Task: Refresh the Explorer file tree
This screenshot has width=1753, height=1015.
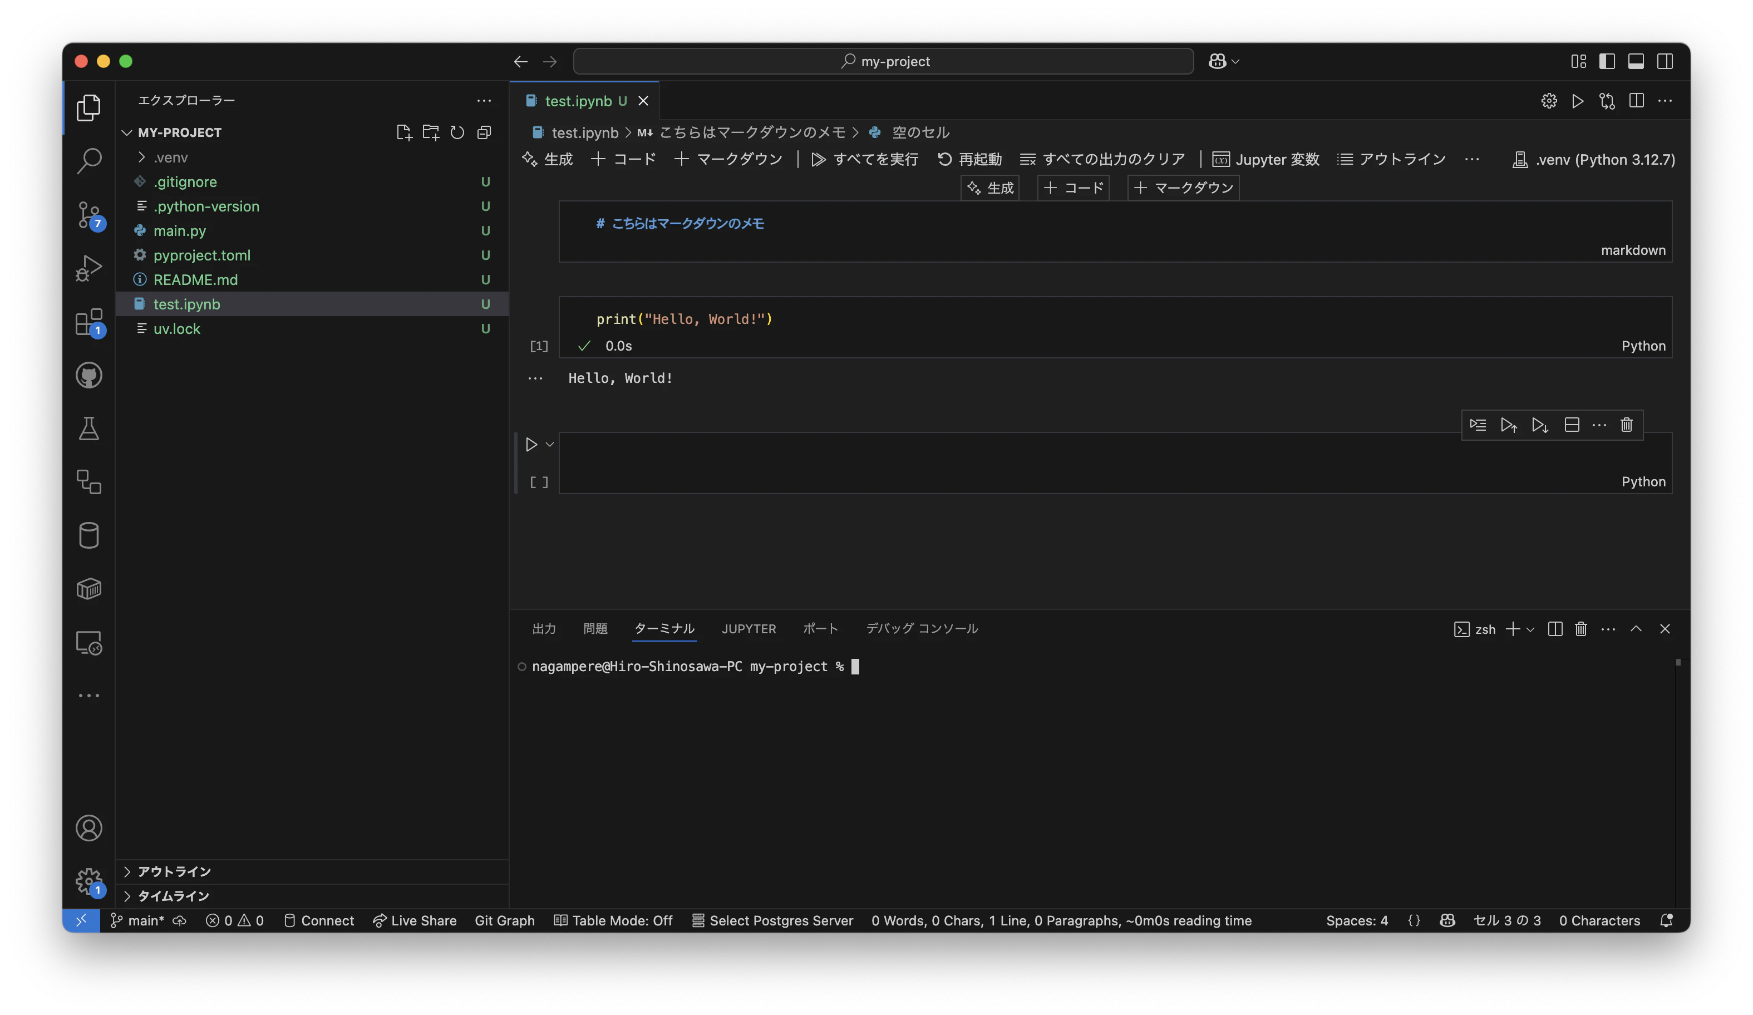Action: pyautogui.click(x=457, y=132)
